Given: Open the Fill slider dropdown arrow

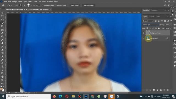Looking at the screenshot, I should tap(170, 28).
